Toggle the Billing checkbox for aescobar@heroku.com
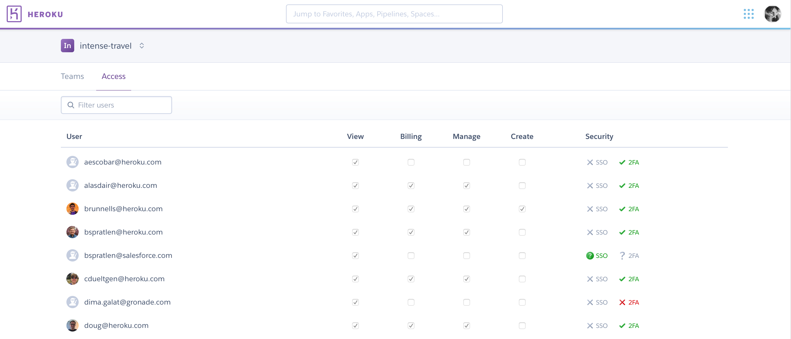This screenshot has width=791, height=339. click(x=411, y=162)
